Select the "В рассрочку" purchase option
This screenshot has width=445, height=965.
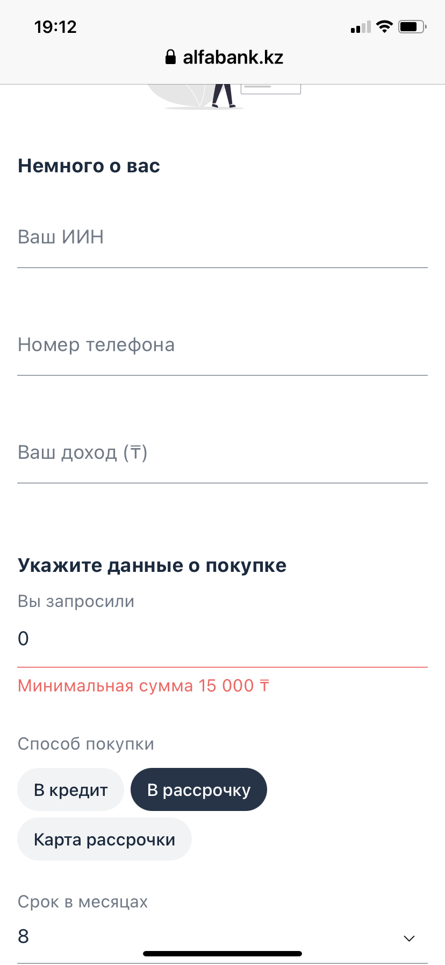coord(199,789)
